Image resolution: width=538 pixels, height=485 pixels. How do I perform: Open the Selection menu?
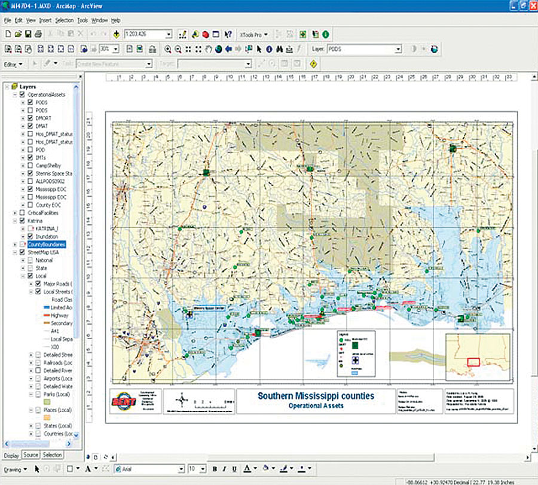64,20
